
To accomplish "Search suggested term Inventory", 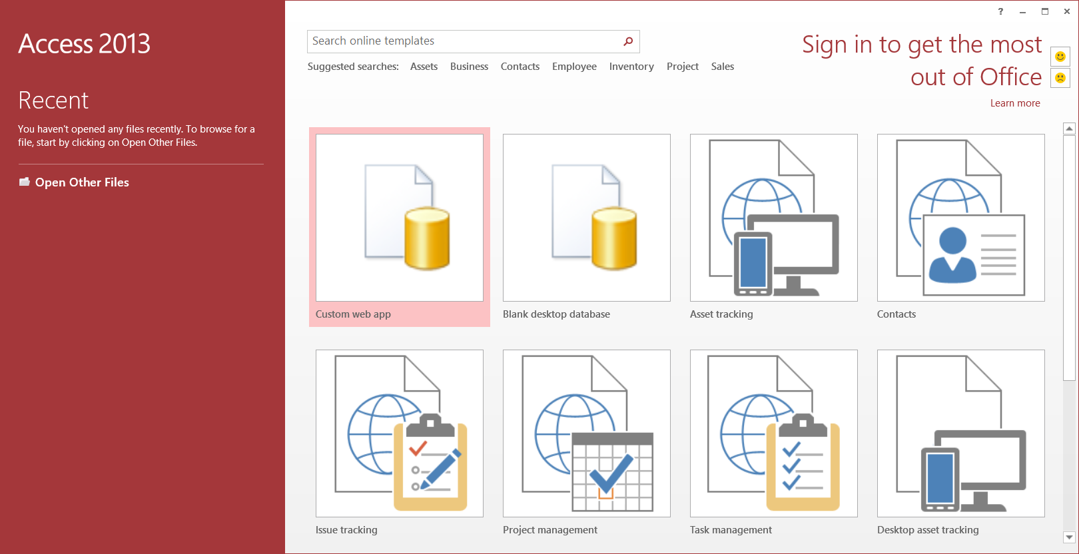I will [x=631, y=67].
